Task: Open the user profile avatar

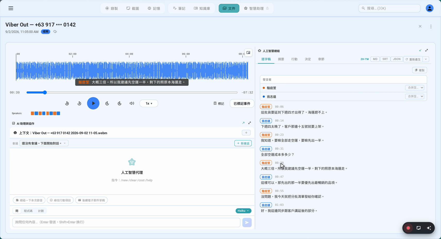Action: pyautogui.click(x=429, y=8)
